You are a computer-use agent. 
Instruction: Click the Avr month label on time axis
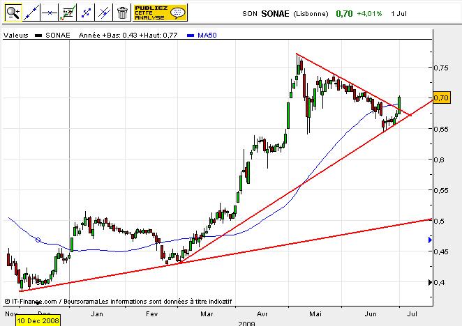tap(262, 314)
